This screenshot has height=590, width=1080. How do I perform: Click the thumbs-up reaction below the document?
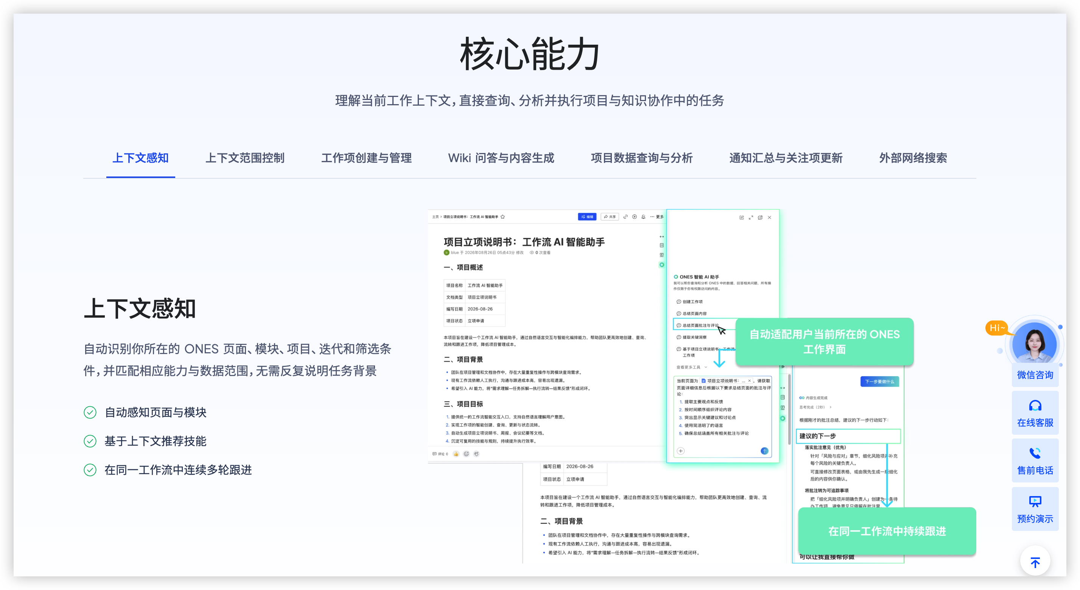(x=456, y=454)
